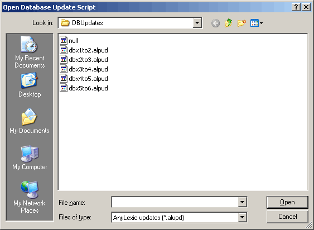Select file dbx3to4.alpud
314x230 pixels.
pos(84,69)
